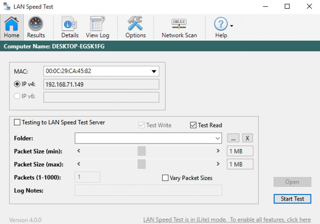320x224 pixels.
Task: Click the Packet Size (min) slider thumb
Action: tap(142, 151)
